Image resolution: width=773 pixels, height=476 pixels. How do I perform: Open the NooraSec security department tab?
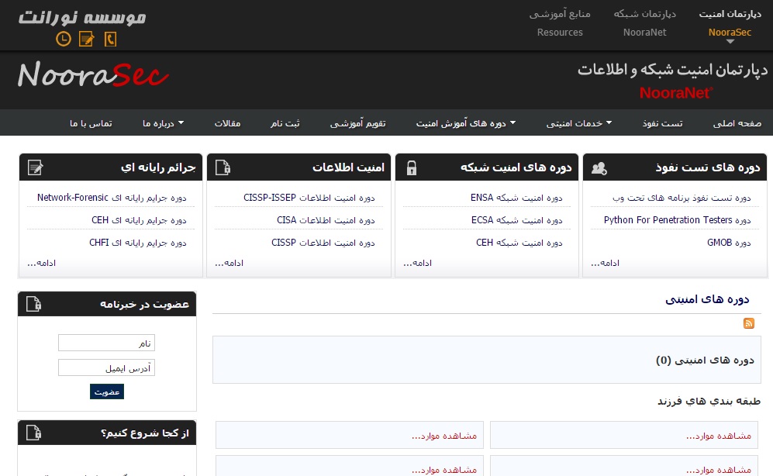pos(730,23)
